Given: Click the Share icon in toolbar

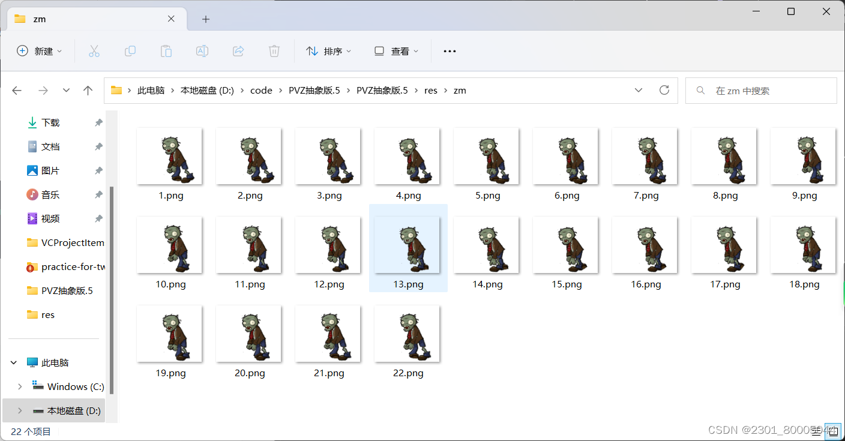Looking at the screenshot, I should click(x=238, y=51).
